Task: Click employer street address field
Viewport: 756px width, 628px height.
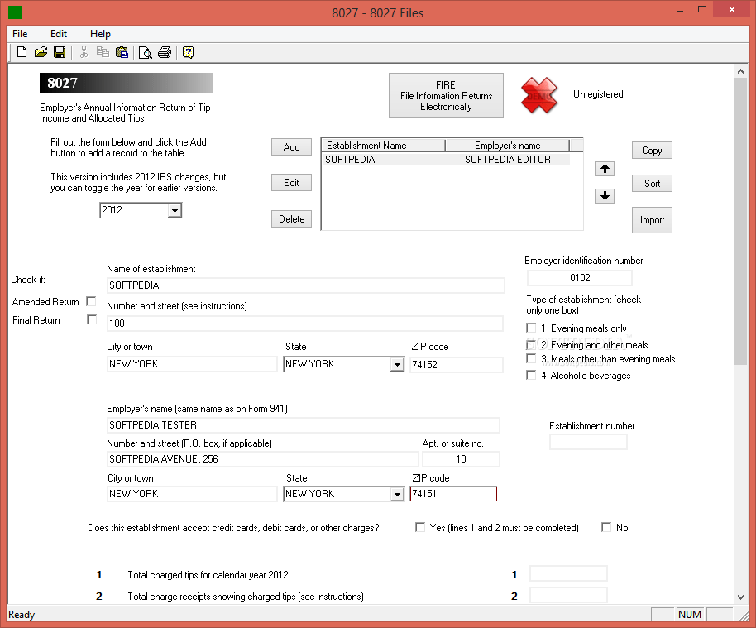Action: pyautogui.click(x=262, y=458)
